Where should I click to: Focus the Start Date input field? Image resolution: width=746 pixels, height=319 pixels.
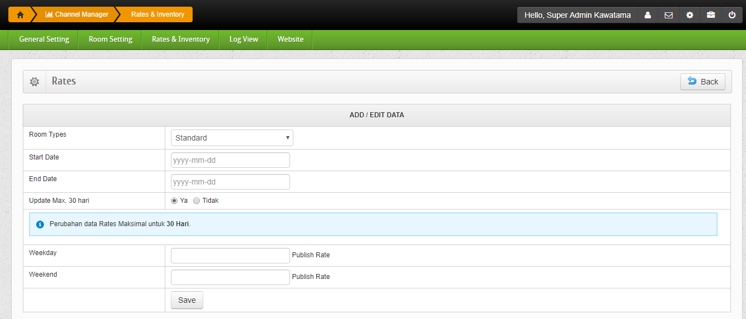(x=230, y=160)
